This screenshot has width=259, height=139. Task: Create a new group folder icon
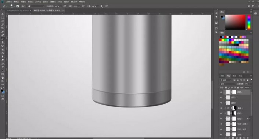(x=241, y=138)
